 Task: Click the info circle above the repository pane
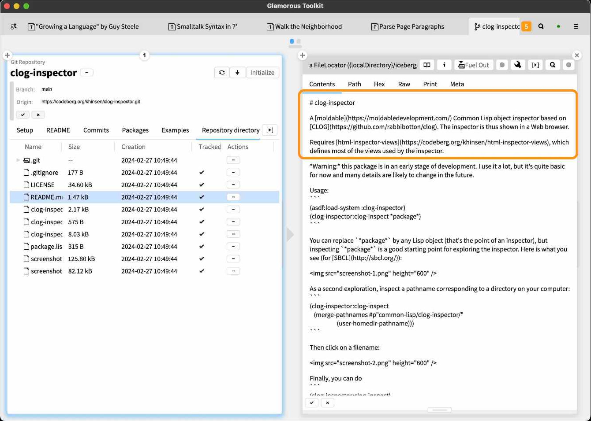144,55
